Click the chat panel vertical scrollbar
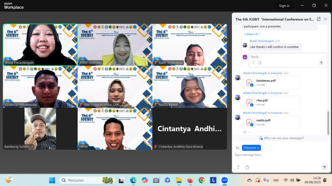Image resolution: width=332 pixels, height=186 pixels. coord(328,123)
